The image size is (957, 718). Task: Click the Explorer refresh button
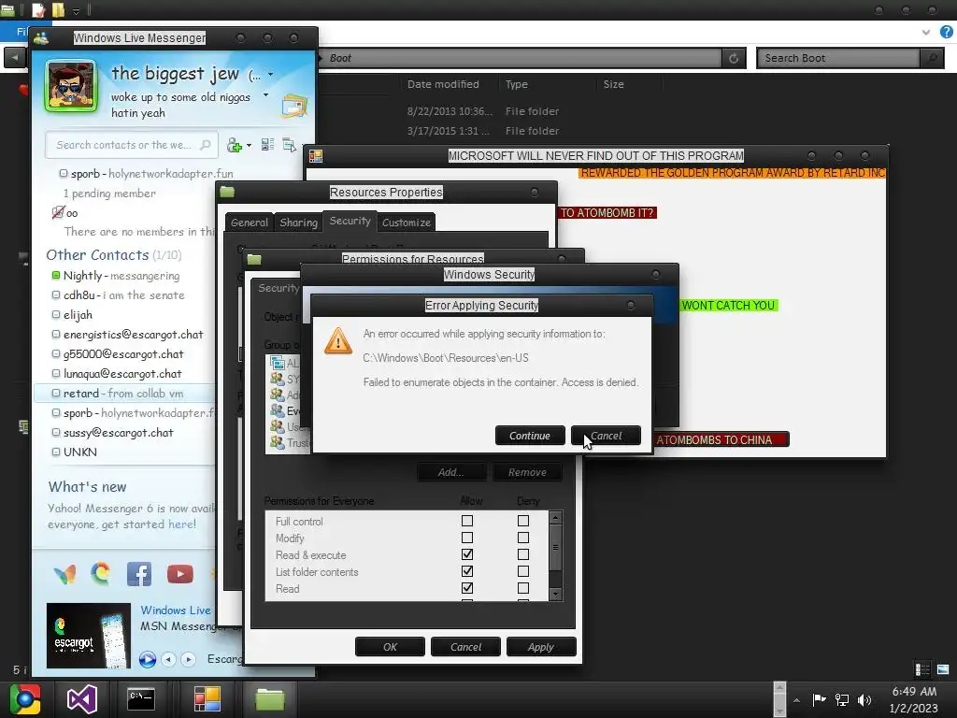click(734, 58)
